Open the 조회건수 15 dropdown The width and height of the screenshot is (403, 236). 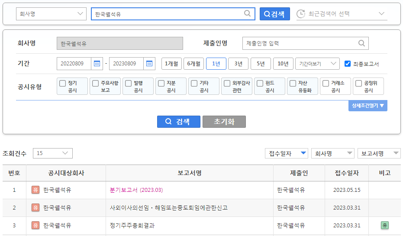pos(53,153)
